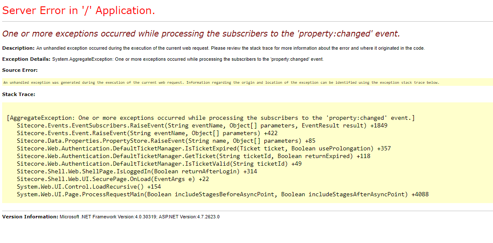Click the Sitecore.Events.Event.RaiseEvent +422 stack line
Image resolution: width=493 pixels, height=243 pixels.
click(147, 133)
